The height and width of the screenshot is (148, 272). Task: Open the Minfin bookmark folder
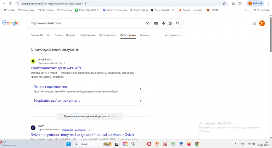[10, 10]
